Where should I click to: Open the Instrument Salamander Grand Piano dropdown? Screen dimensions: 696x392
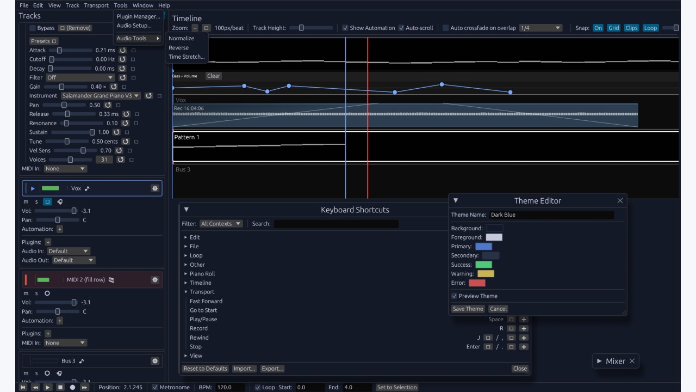100,96
